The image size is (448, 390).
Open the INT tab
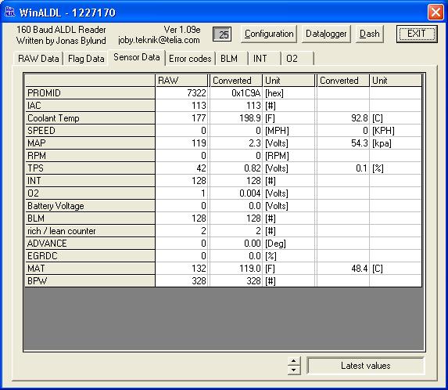point(264,59)
